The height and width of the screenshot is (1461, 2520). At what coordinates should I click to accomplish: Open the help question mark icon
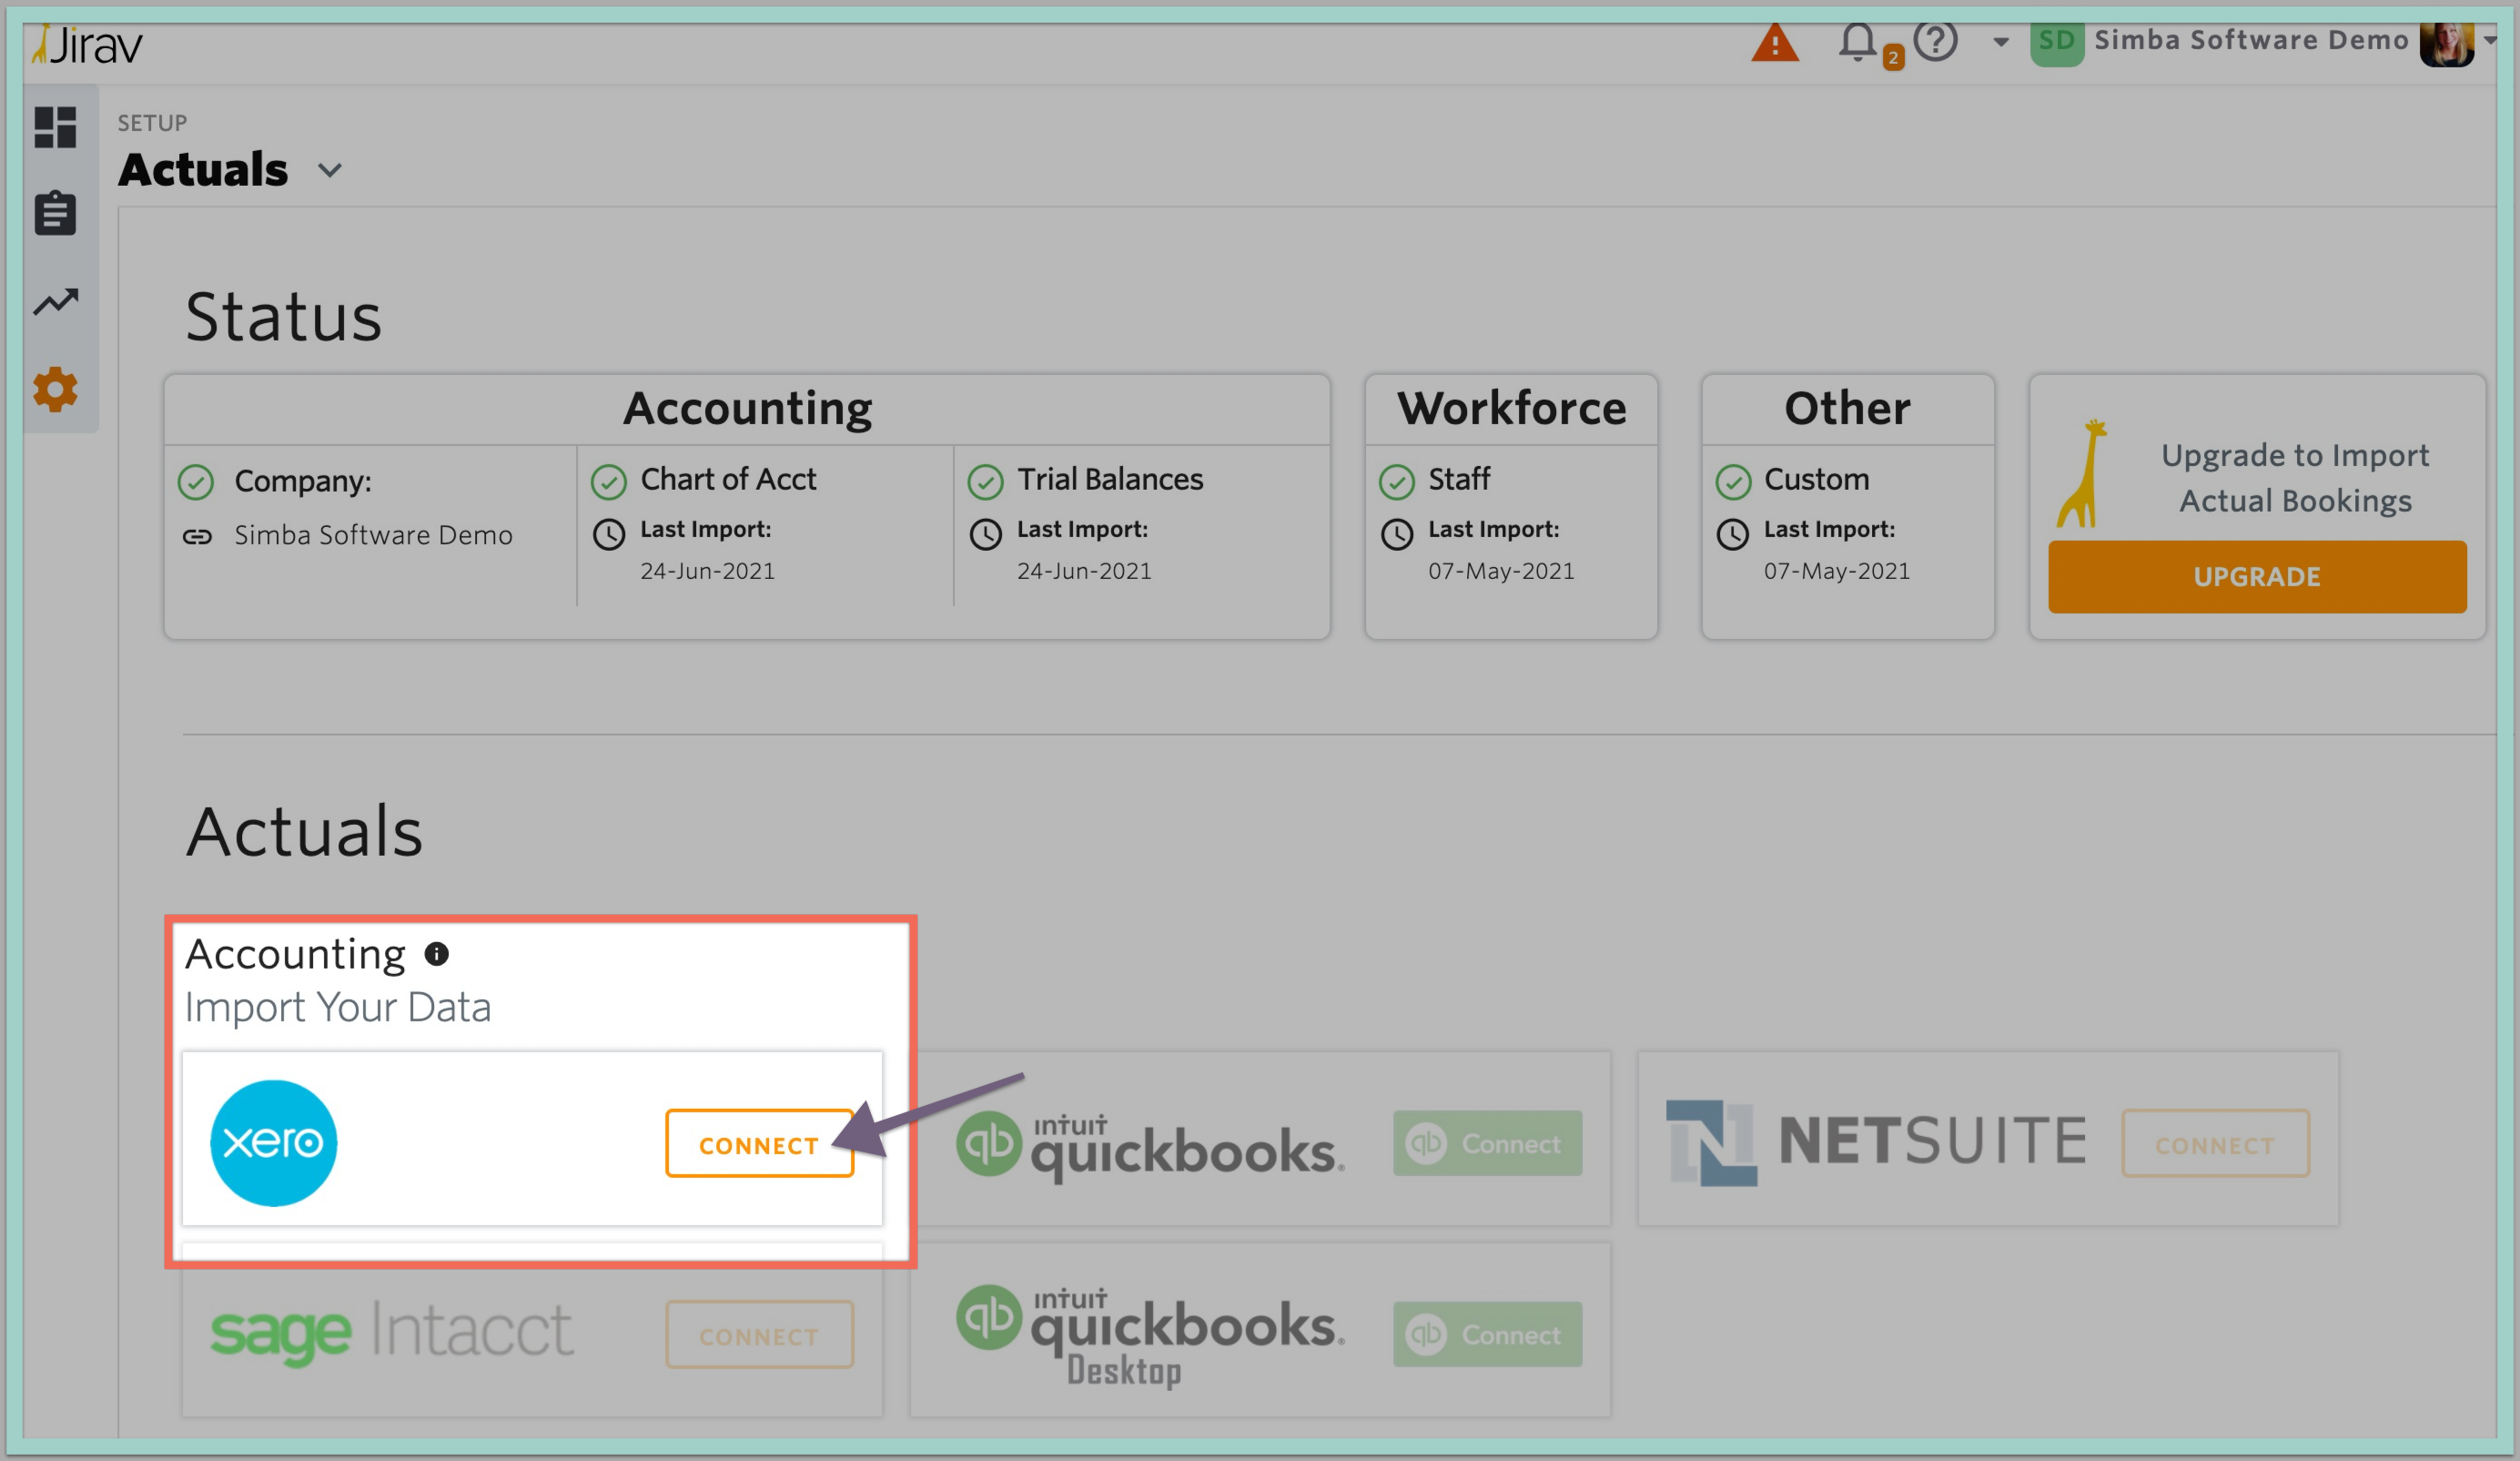[x=1935, y=41]
